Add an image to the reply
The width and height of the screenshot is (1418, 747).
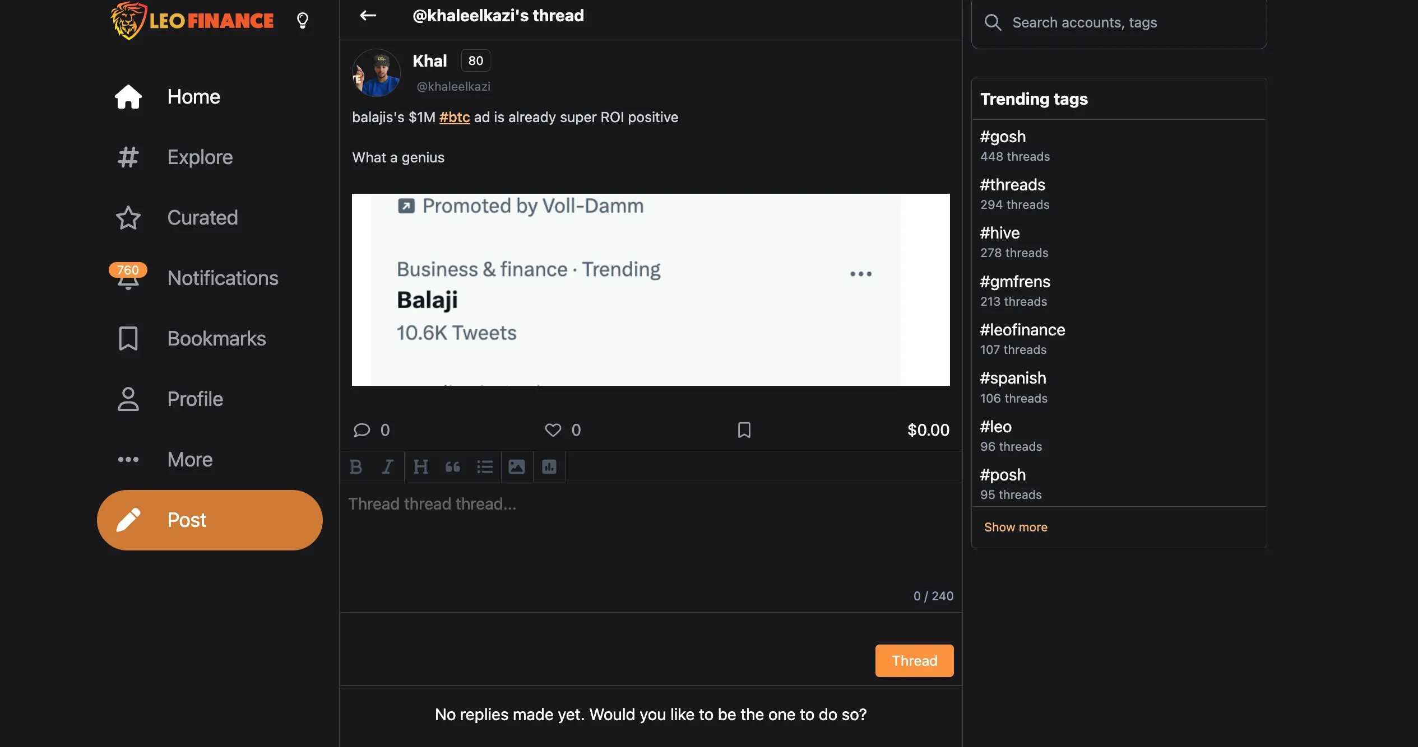(x=517, y=467)
